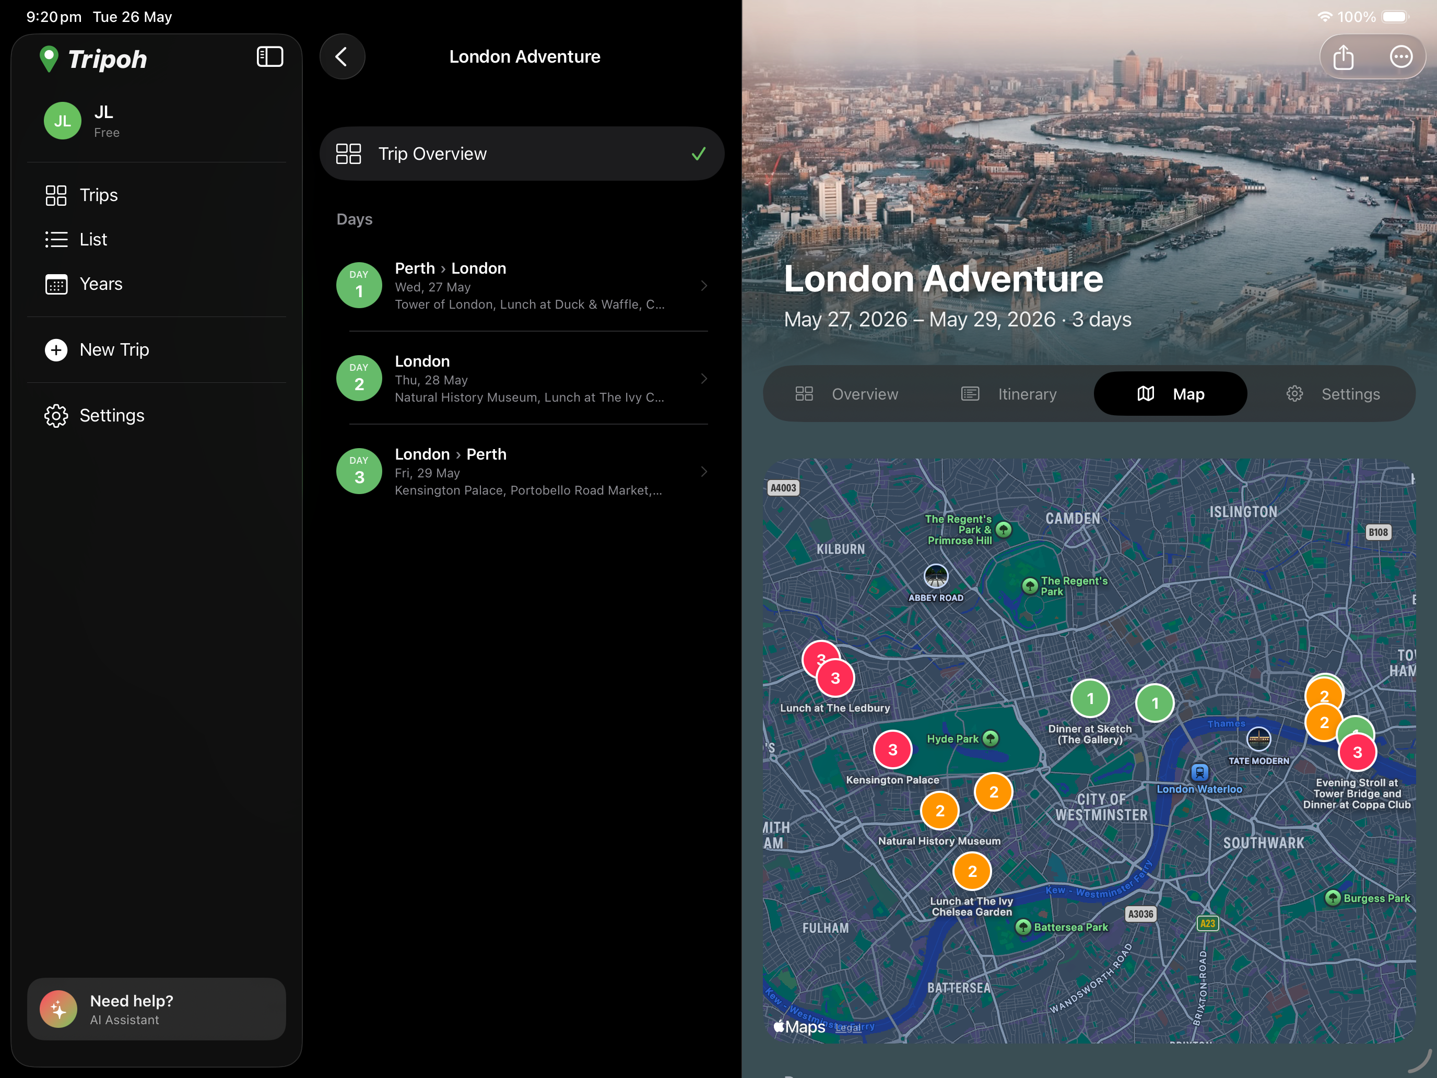This screenshot has height=1078, width=1437.
Task: Open the more options ellipsis
Action: pyautogui.click(x=1400, y=56)
